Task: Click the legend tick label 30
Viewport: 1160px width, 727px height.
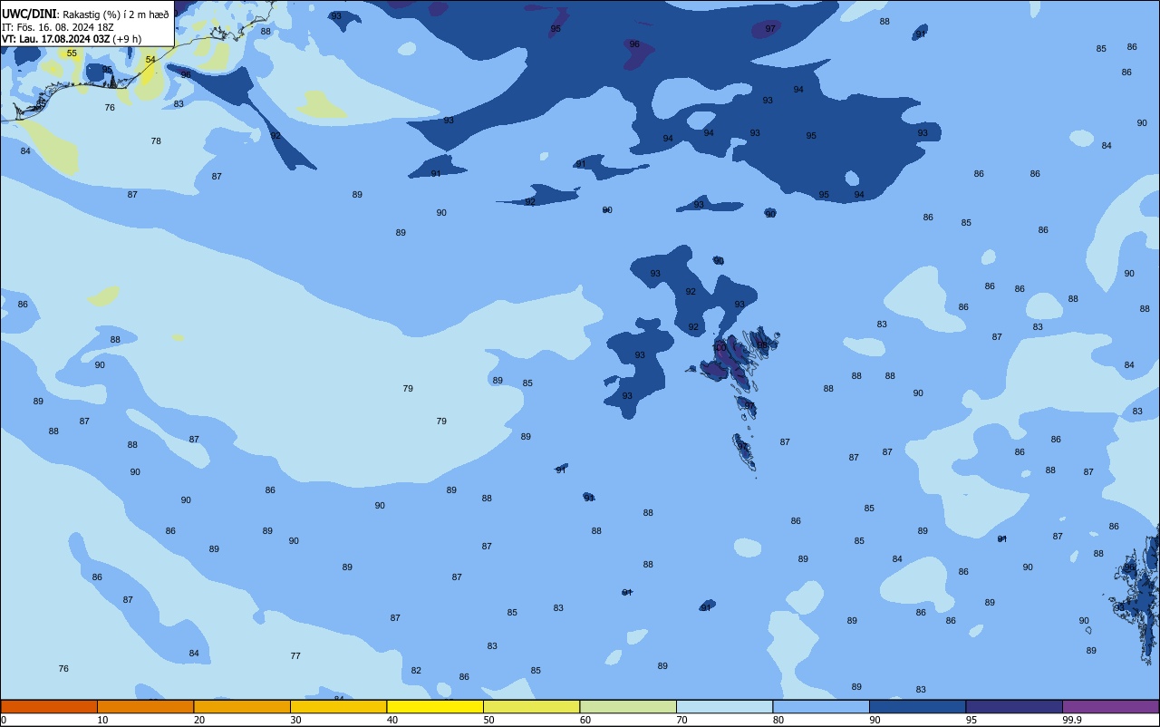Action: tap(296, 720)
